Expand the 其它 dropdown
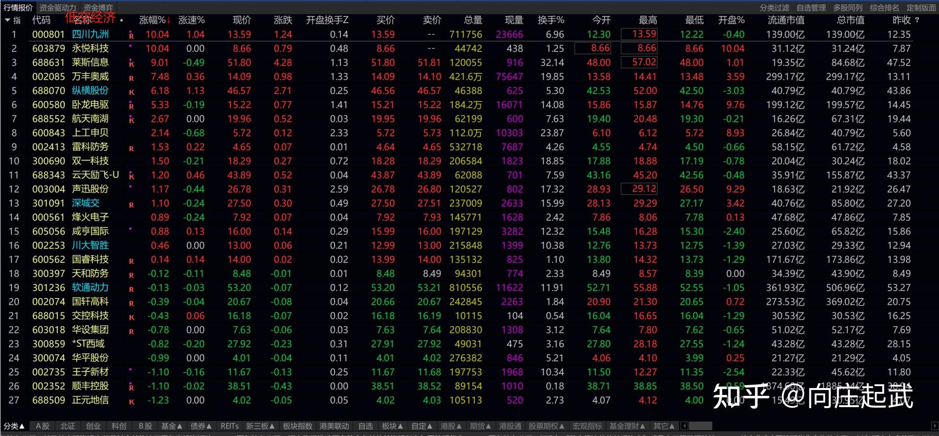The width and height of the screenshot is (939, 436). pos(664,426)
